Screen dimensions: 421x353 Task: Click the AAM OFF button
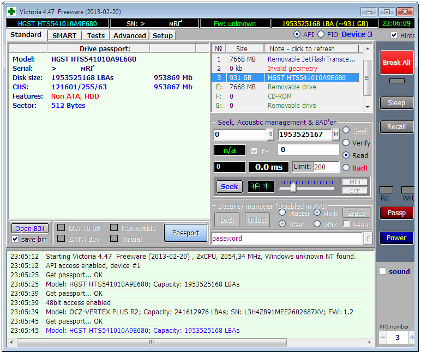[x=354, y=191]
